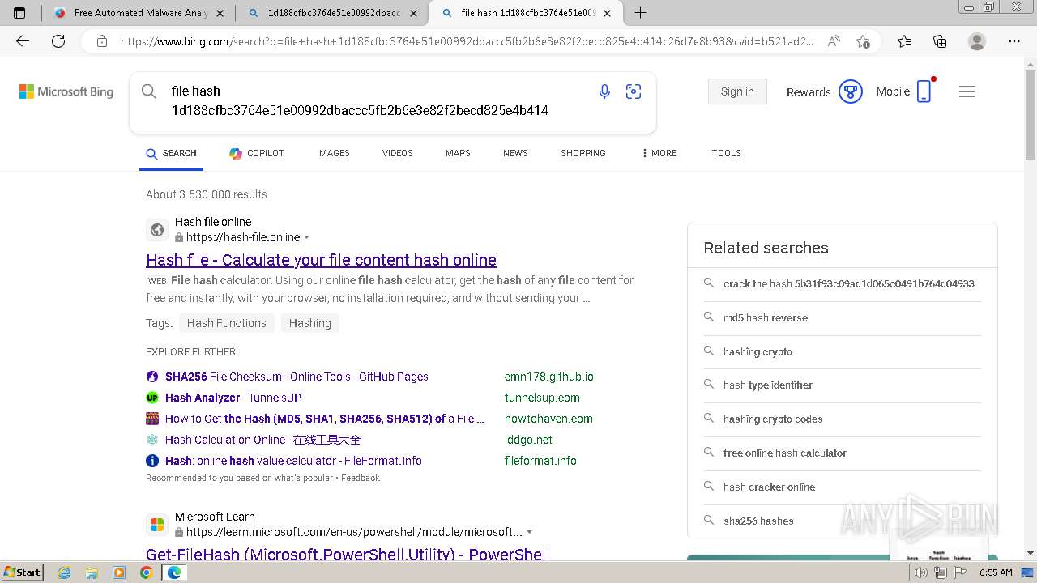The height and width of the screenshot is (583, 1037).
Task: Open SHA256 File Checksum GitHub Pages link
Action: 297,377
